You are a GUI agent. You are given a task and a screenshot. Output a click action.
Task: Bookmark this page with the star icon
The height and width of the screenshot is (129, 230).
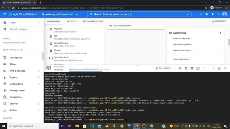pyautogui.click(x=206, y=8)
